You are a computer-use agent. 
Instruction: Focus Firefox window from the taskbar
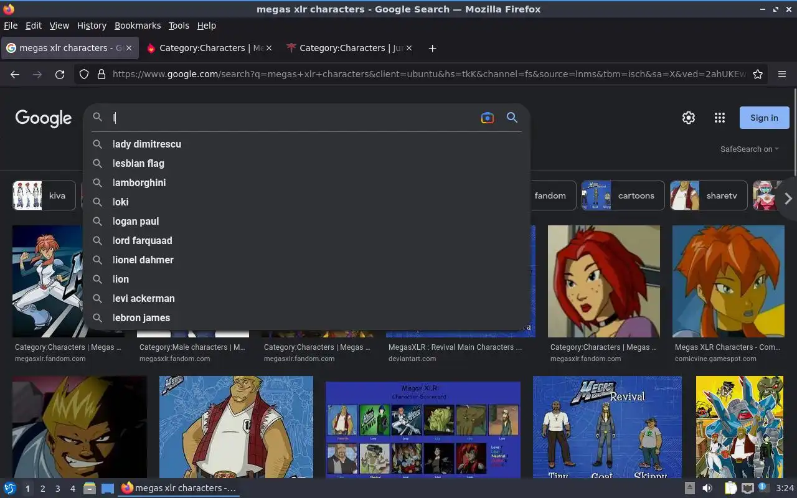(x=179, y=488)
